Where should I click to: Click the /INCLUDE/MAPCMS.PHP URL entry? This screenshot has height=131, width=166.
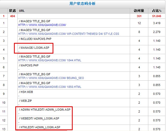[x=35, y=39]
